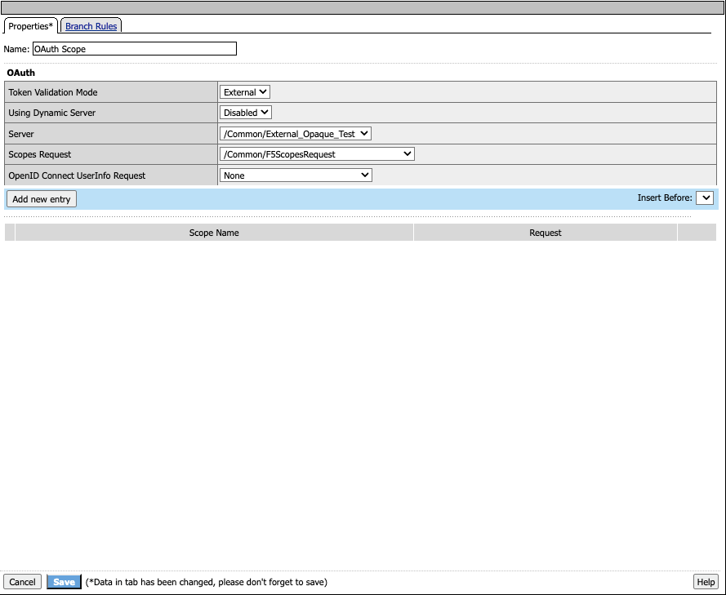Viewport: 726px width, 595px height.
Task: Open the OpenID Connect UserInfo Request dropdown
Action: 296,175
